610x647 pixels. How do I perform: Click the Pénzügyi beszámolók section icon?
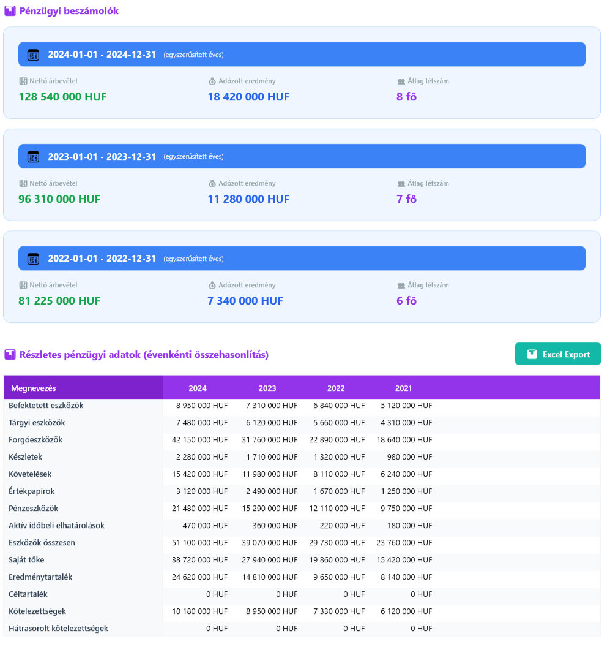tap(10, 11)
